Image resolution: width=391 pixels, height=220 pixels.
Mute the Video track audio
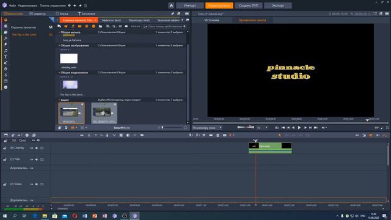(37, 185)
